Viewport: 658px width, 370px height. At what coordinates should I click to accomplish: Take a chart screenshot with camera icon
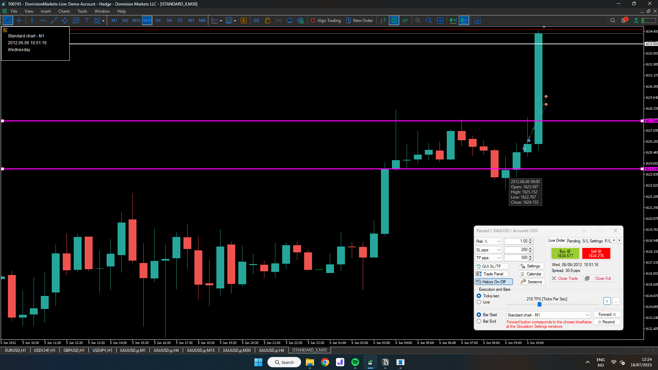point(477,21)
